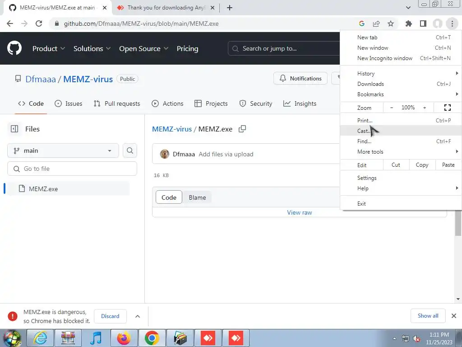The height and width of the screenshot is (347, 462).
Task: Increase zoom with plus button
Action: pyautogui.click(x=425, y=108)
